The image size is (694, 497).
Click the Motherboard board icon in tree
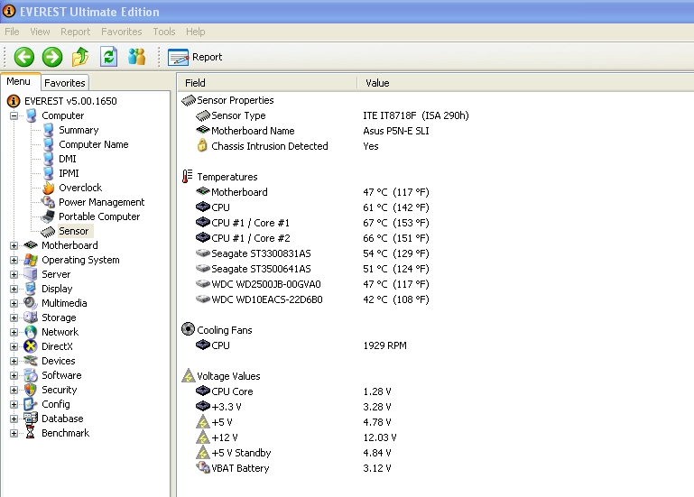[31, 245]
